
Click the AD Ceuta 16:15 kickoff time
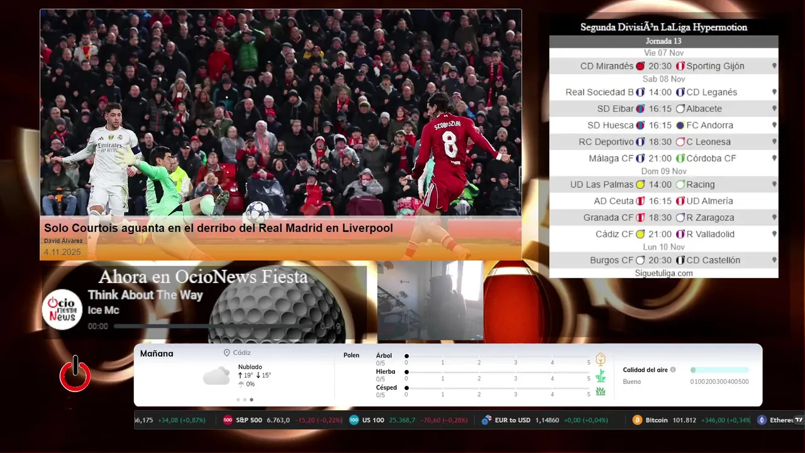pyautogui.click(x=660, y=201)
